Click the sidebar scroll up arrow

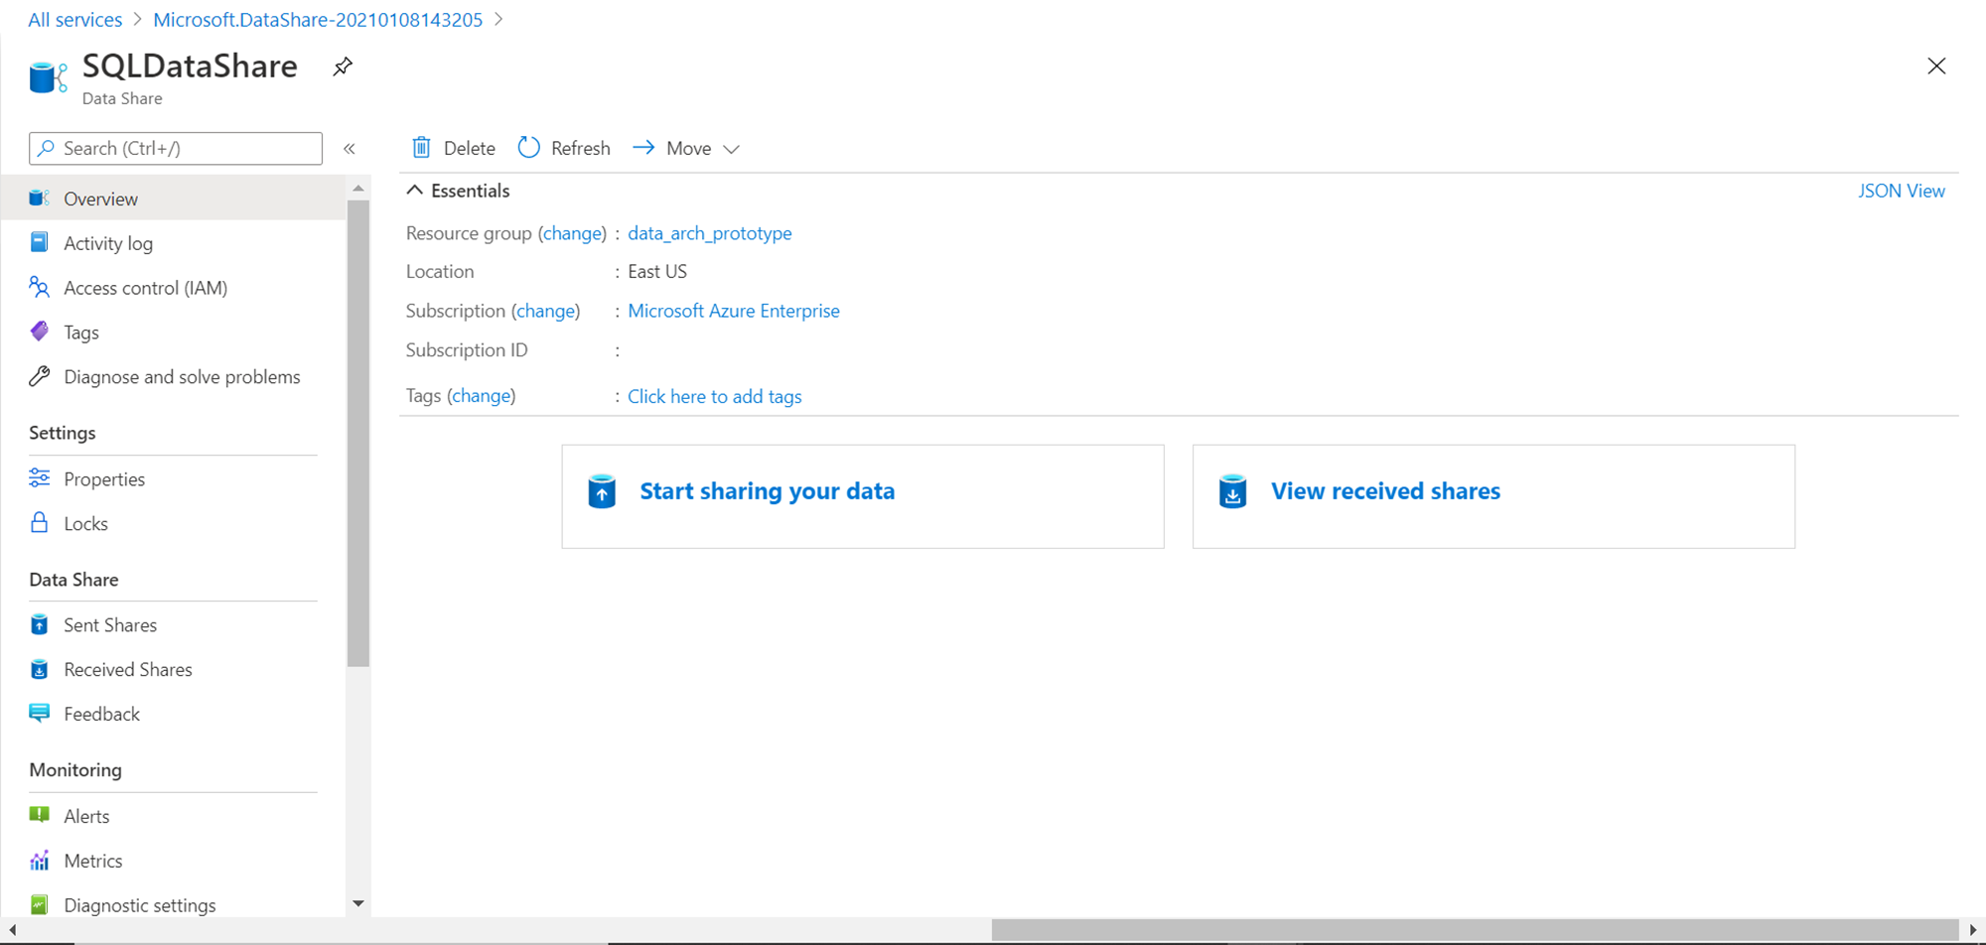pyautogui.click(x=358, y=188)
